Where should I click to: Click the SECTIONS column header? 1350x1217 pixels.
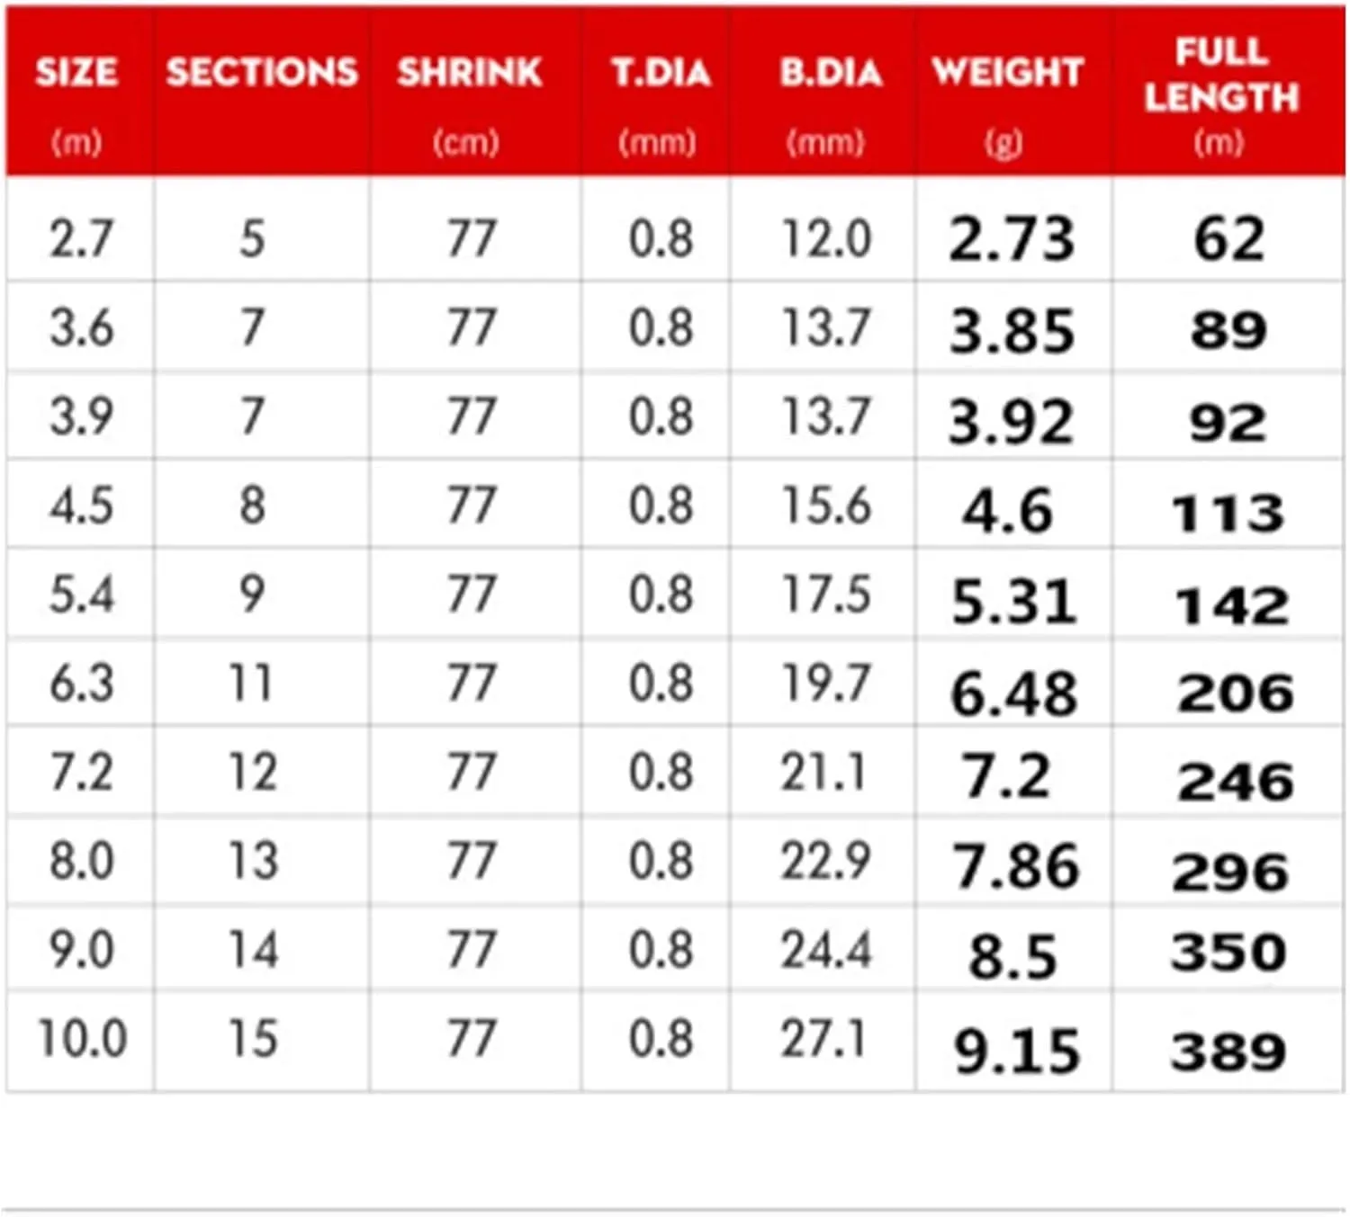pos(262,72)
